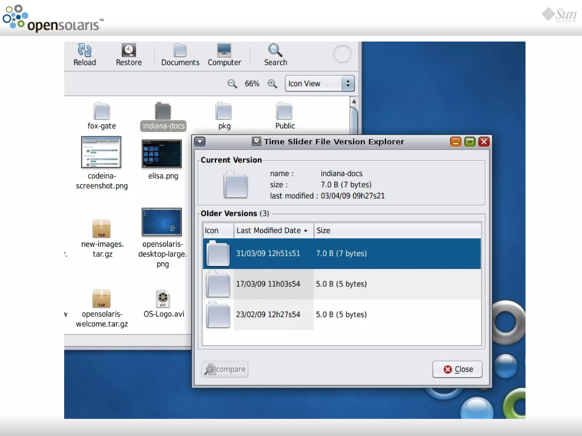Maximize the Time Slider File Version Explorer
The width and height of the screenshot is (582, 436).
470,142
